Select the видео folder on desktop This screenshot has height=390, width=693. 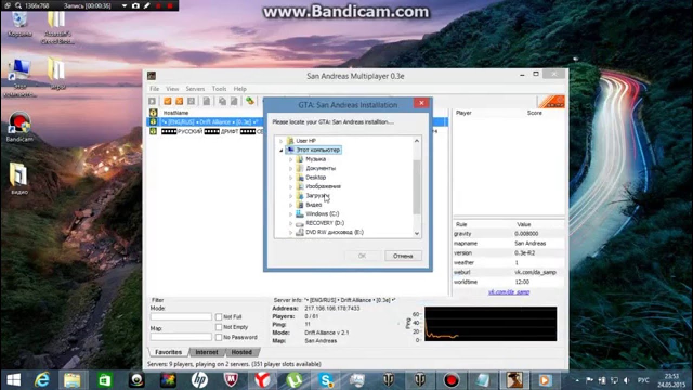click(x=19, y=179)
